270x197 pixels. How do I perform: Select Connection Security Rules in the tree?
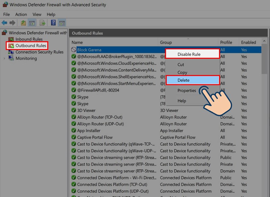[39, 52]
